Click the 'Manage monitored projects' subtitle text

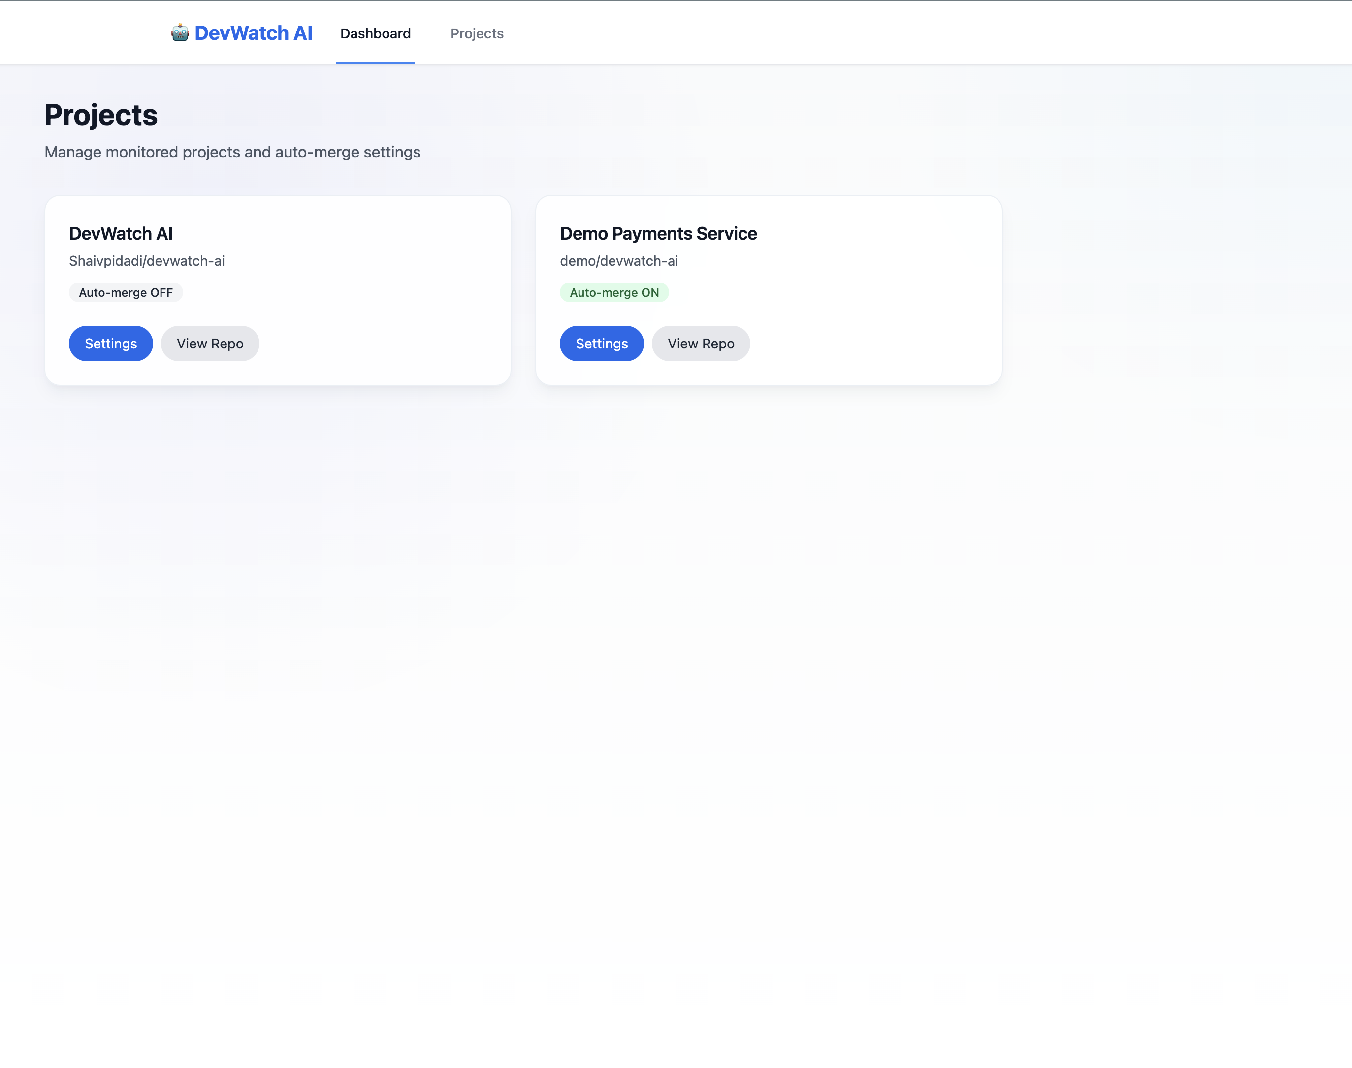click(232, 152)
